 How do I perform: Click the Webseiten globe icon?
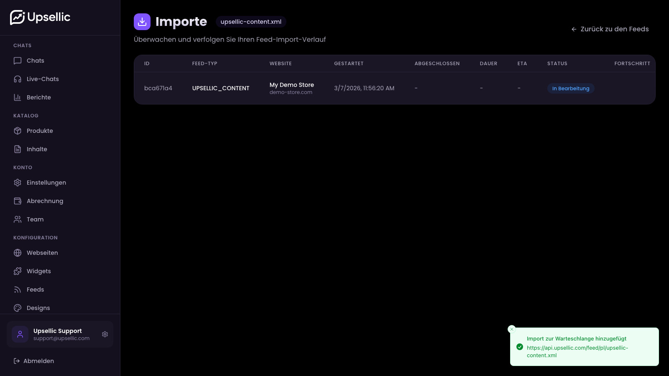coord(17,252)
